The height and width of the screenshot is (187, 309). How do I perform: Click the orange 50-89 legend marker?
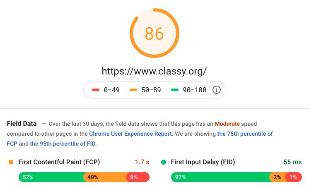(133, 90)
